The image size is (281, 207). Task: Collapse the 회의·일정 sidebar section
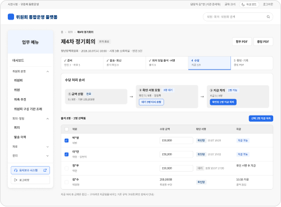(x=48, y=119)
